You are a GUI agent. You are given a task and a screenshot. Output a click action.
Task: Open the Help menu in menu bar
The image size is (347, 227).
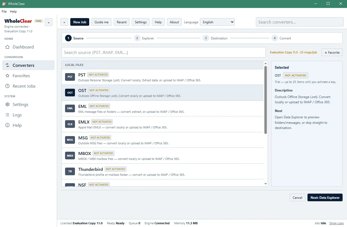click(13, 12)
